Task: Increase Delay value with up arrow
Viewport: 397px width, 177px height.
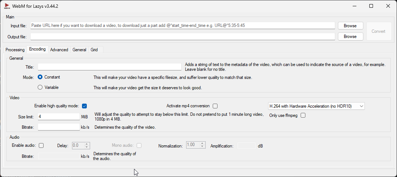Action: [x=86, y=144]
